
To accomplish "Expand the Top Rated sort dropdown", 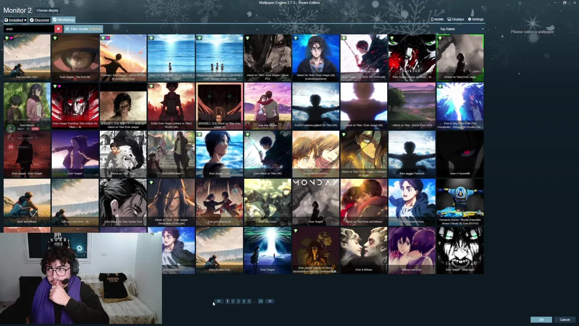I will 461,29.
